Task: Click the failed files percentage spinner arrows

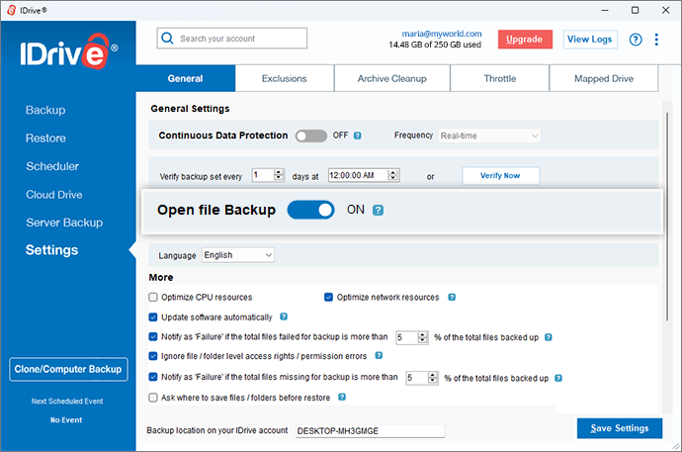Action: (x=423, y=337)
